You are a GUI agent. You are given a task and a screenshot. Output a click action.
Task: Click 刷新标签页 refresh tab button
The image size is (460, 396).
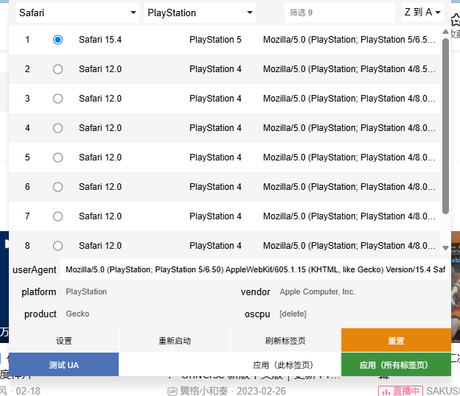tap(285, 340)
